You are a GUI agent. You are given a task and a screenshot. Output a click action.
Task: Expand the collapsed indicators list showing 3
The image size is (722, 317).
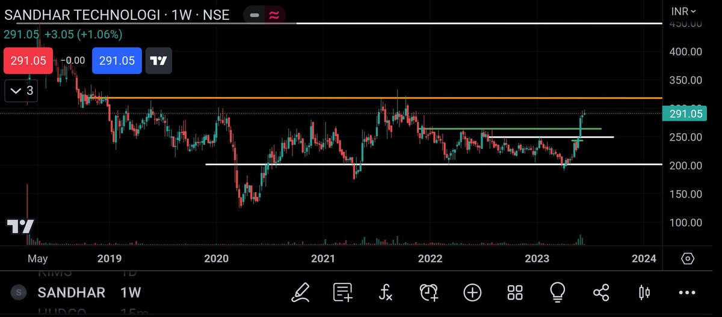(x=21, y=92)
